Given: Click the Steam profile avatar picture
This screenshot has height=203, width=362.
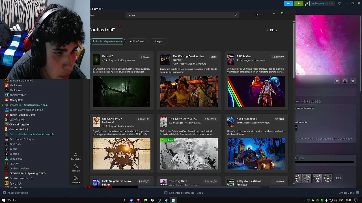Looking at the screenshot, I should [307, 3].
